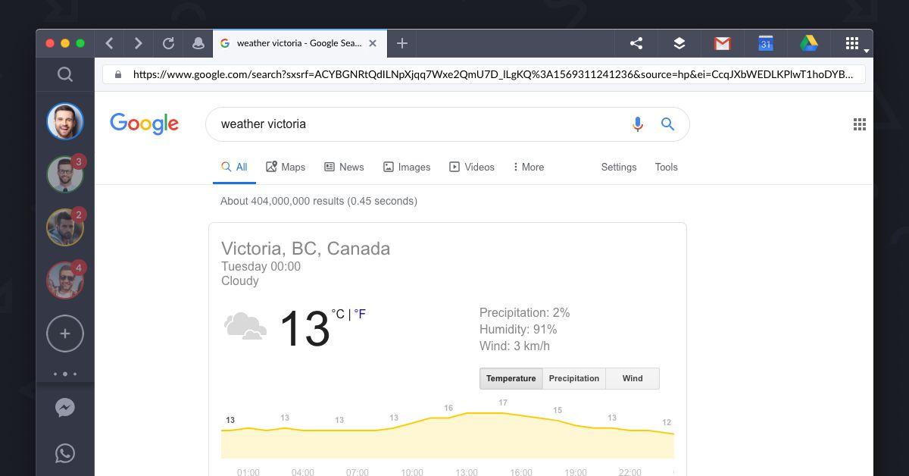Click the sidebar search magnifier icon

[x=65, y=74]
